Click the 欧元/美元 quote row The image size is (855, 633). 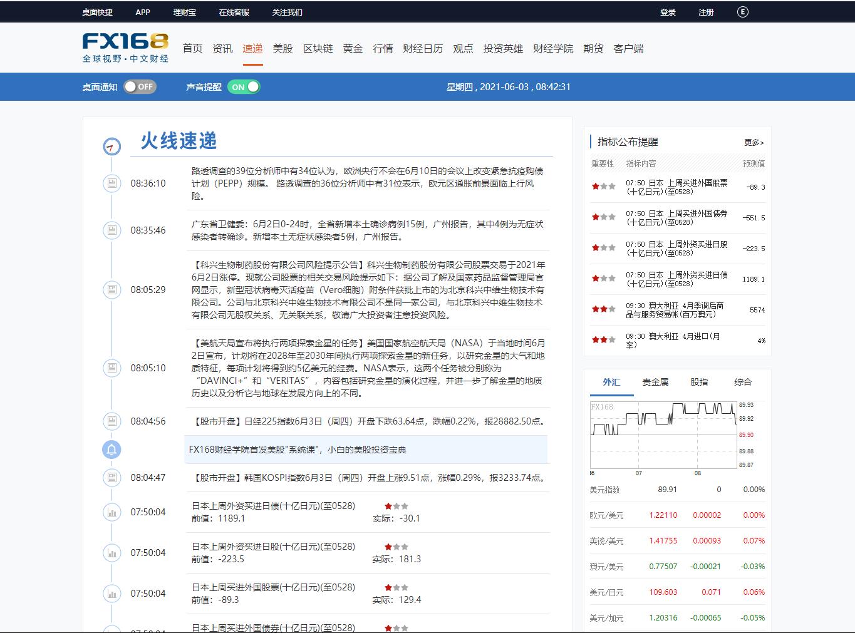click(x=676, y=515)
